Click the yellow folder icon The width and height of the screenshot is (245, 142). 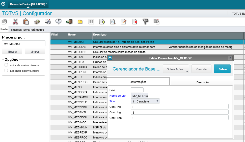80,21
